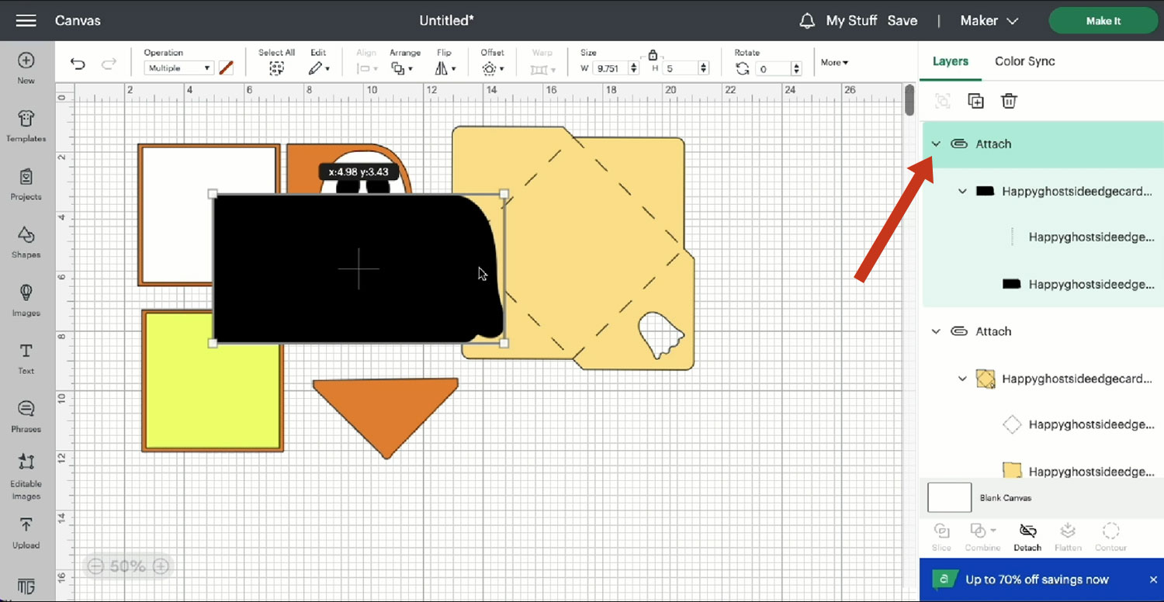Click Save in the header

coord(902,21)
